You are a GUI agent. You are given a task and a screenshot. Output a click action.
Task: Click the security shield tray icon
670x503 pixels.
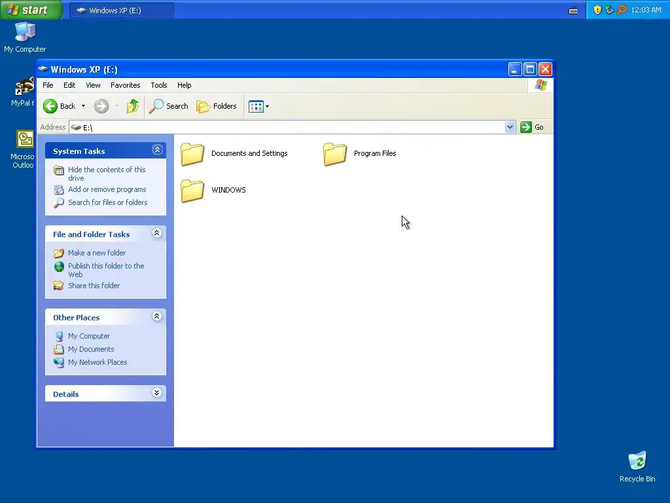tap(597, 10)
